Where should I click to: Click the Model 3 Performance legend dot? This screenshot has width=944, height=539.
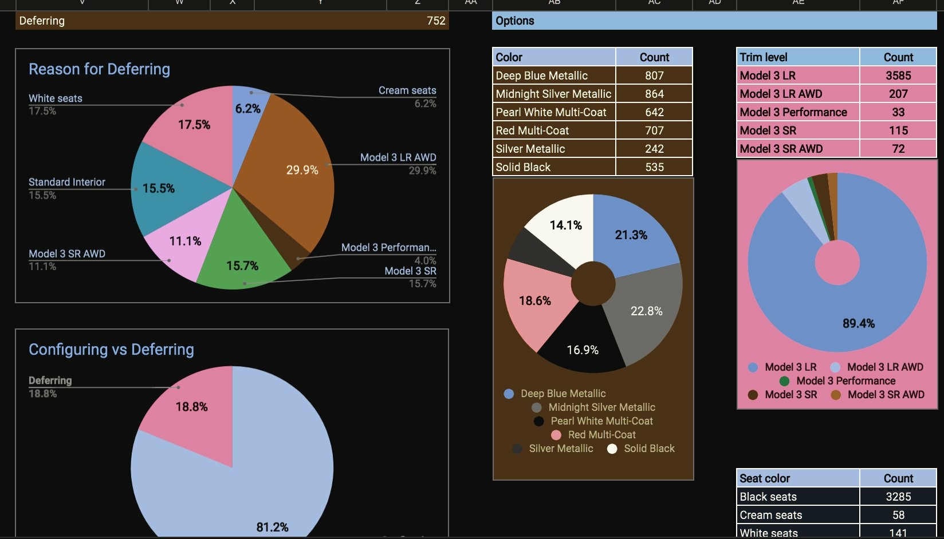point(785,381)
